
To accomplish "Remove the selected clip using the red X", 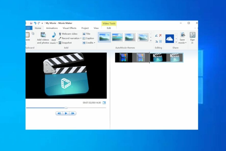I will (x=160, y=35).
